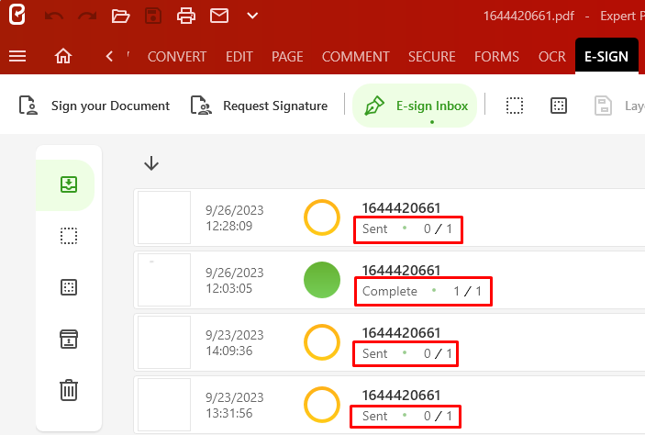This screenshot has width=645, height=435.
Task: Switch to the CONVERT tab
Action: pos(177,56)
